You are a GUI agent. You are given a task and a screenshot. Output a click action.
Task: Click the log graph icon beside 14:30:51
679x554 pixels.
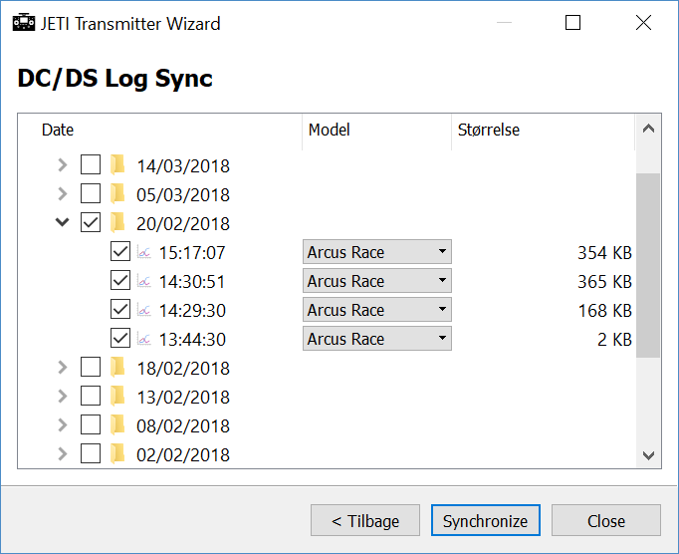tap(144, 281)
